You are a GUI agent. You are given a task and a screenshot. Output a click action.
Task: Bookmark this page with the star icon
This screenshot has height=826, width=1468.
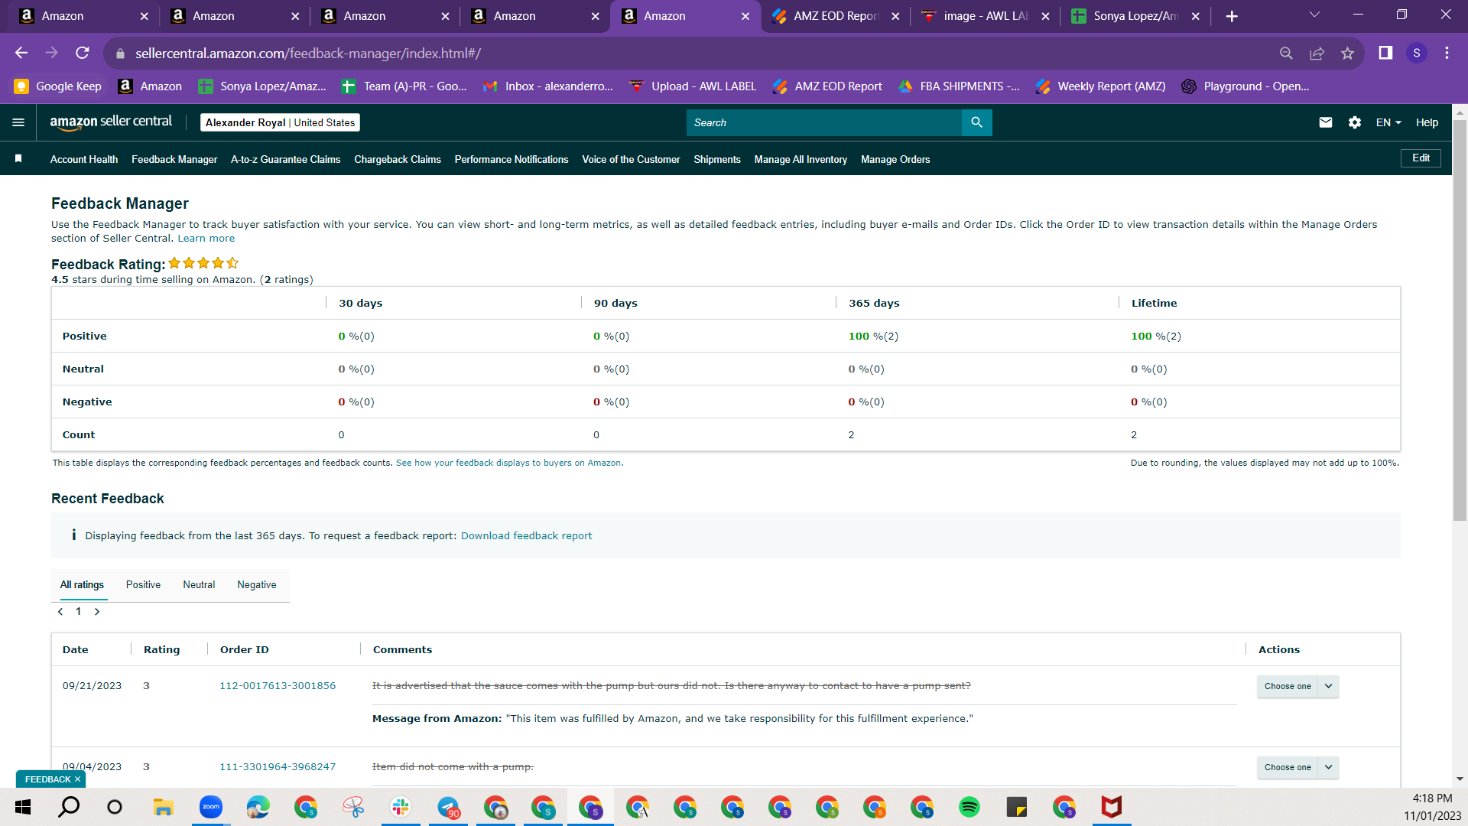tap(1347, 53)
